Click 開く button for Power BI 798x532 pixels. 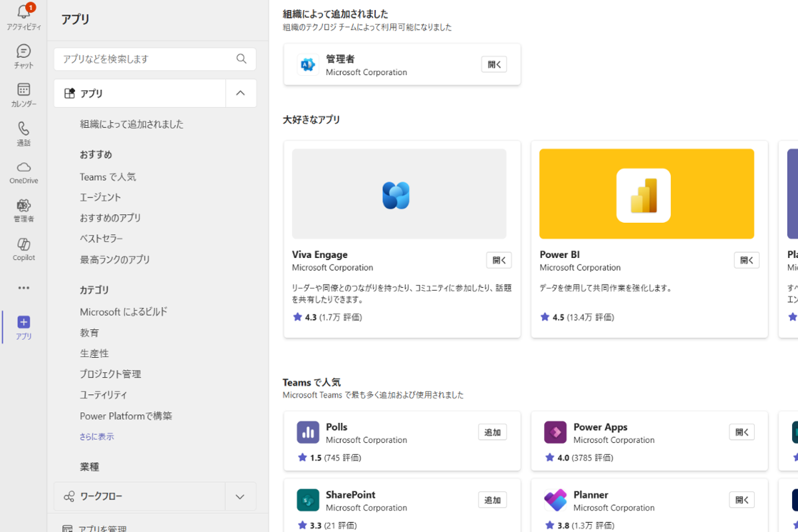[x=746, y=260]
